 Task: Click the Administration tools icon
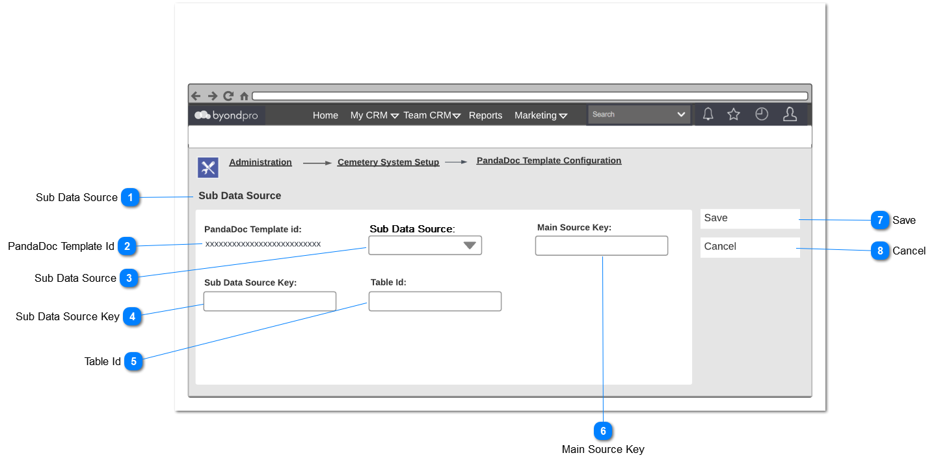(208, 167)
